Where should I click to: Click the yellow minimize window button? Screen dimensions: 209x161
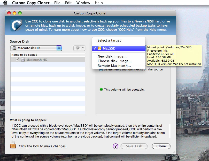tap(14, 13)
